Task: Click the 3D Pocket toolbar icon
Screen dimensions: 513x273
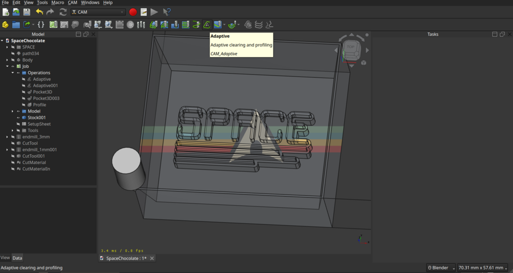Action: click(232, 25)
